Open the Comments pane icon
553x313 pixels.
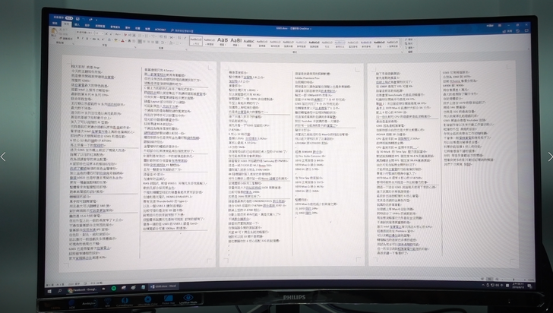coord(526,30)
